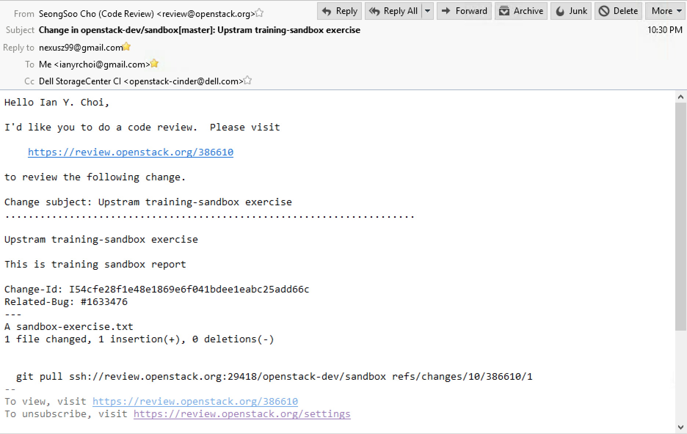Click the scrollbar up arrow
687x434 pixels.
coord(681,97)
